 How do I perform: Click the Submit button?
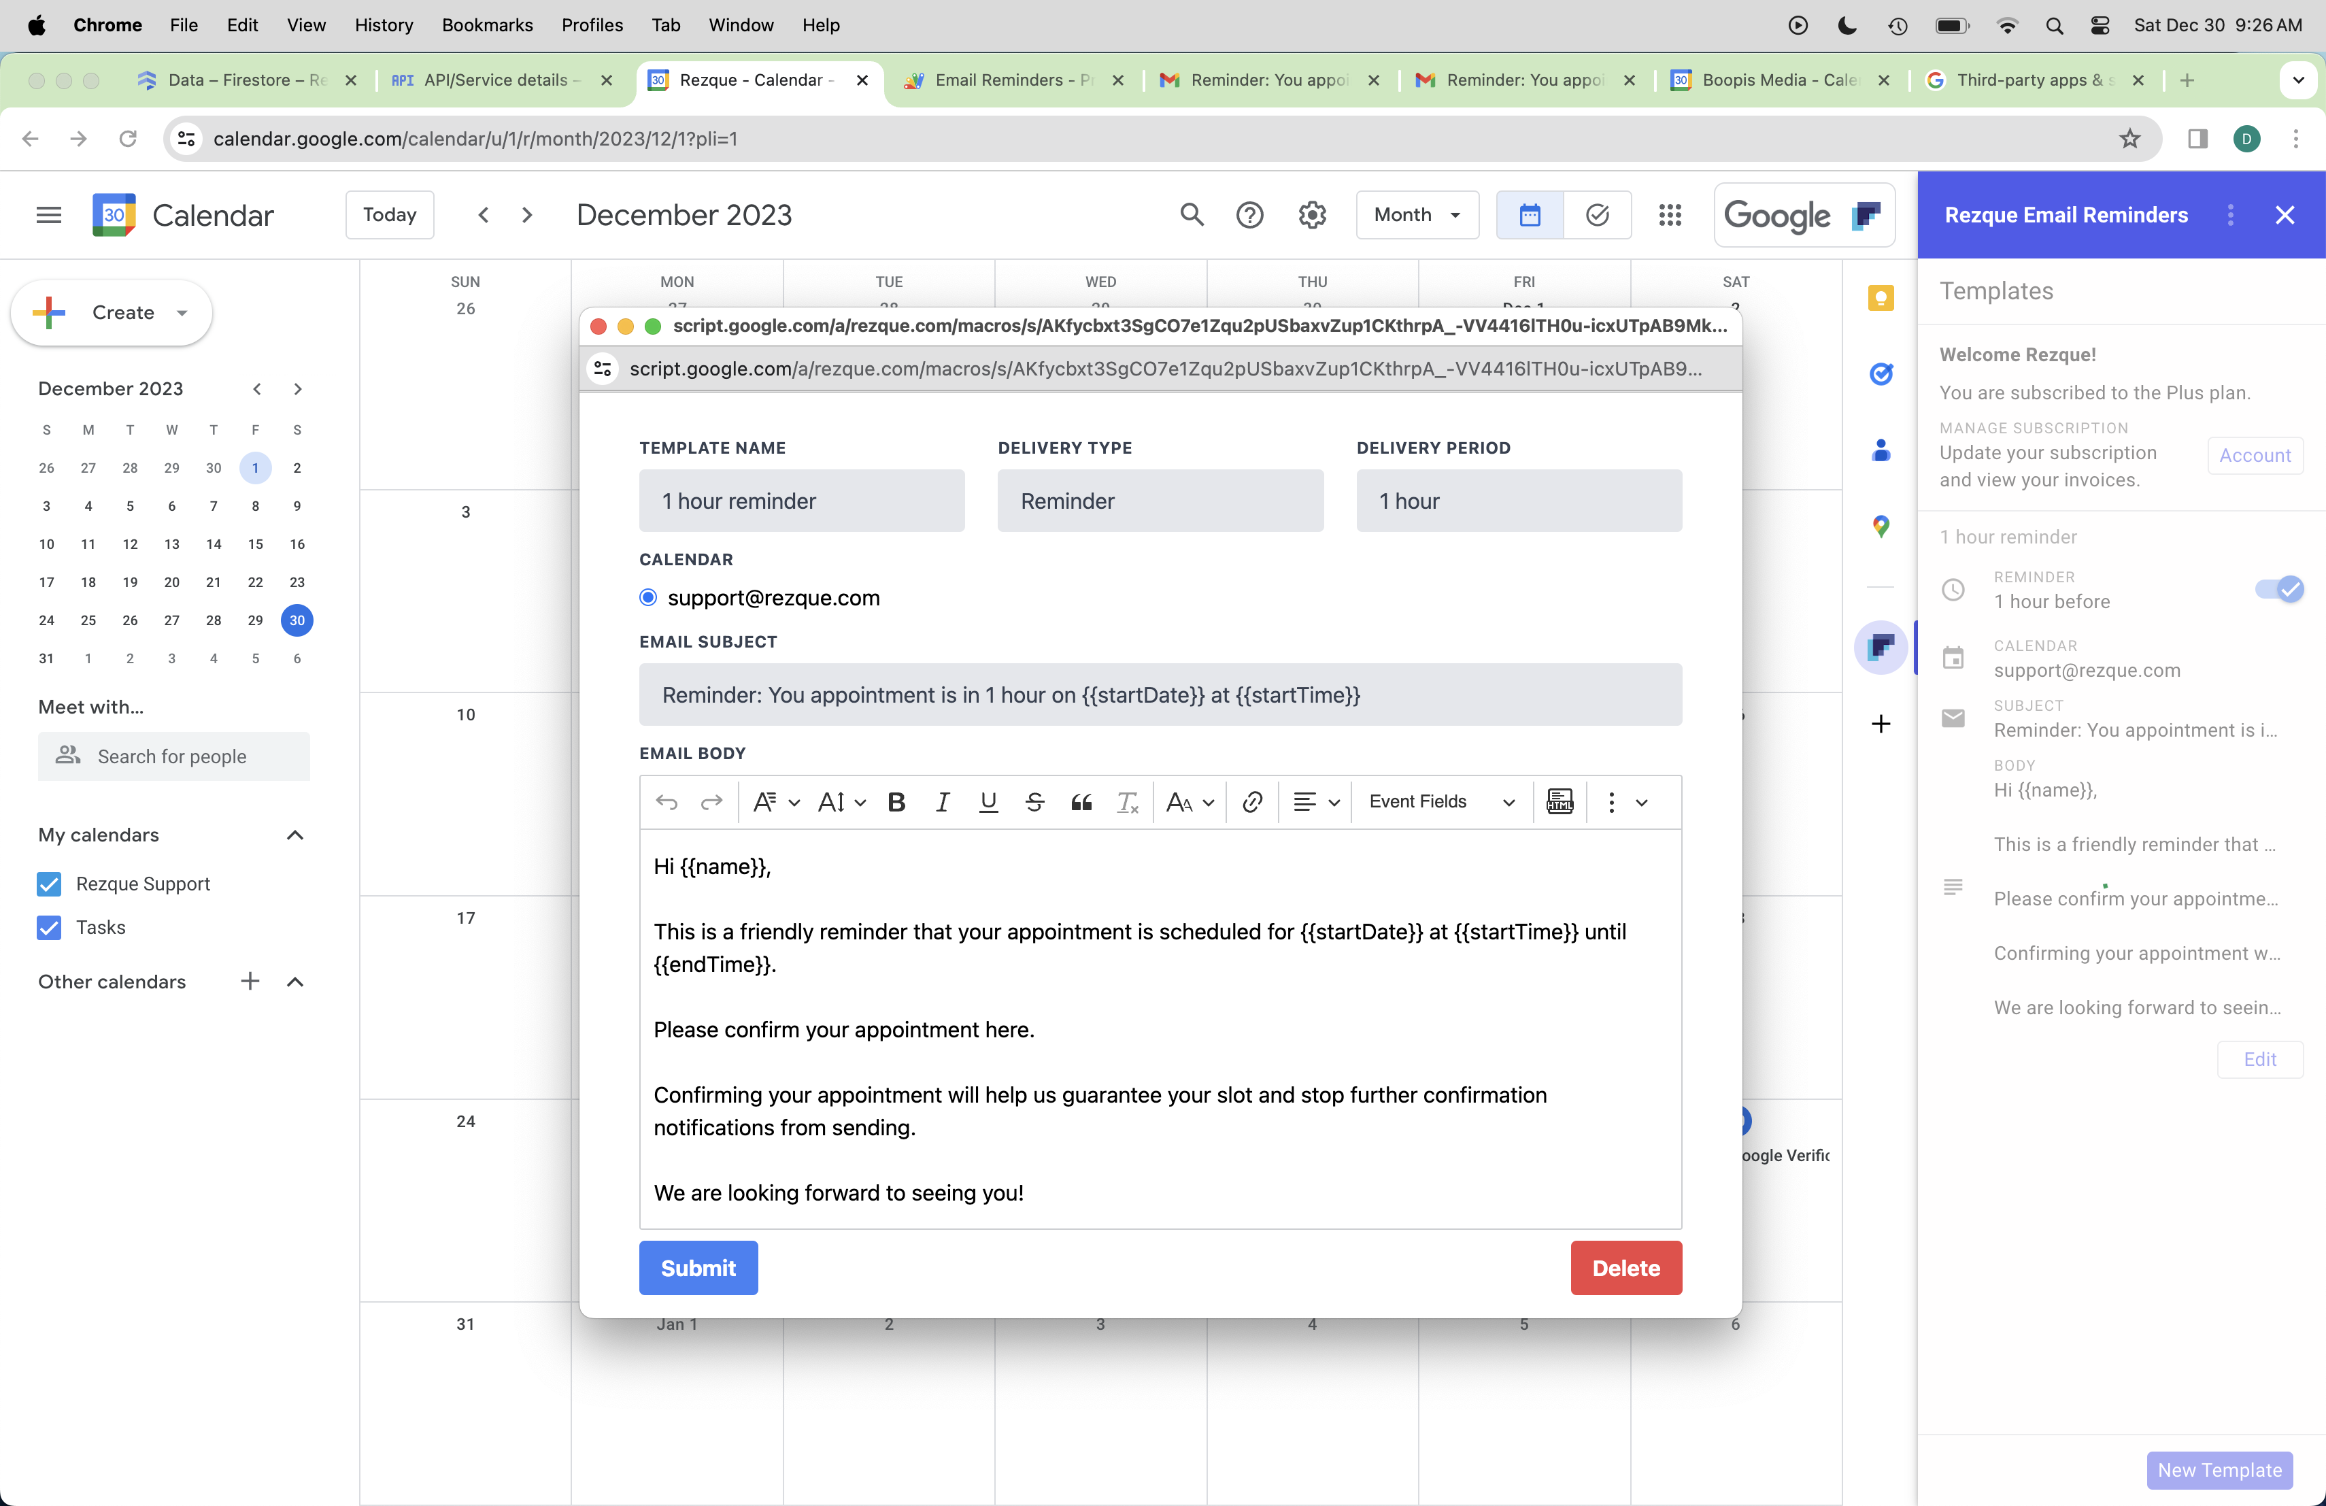(698, 1269)
